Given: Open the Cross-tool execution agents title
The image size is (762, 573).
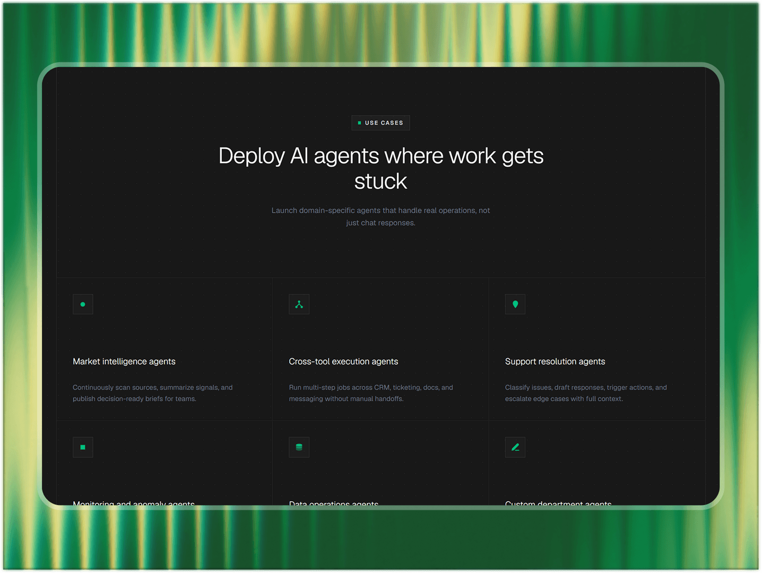Looking at the screenshot, I should (x=343, y=361).
